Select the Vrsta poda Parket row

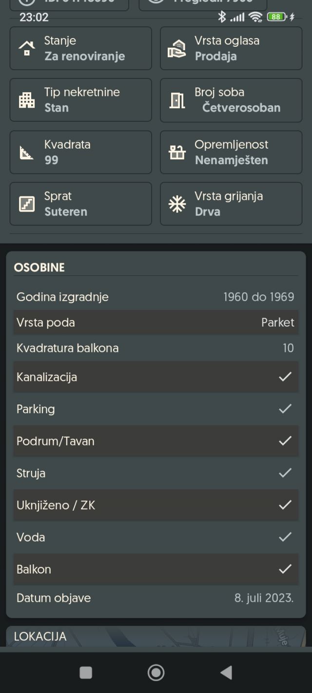[156, 323]
